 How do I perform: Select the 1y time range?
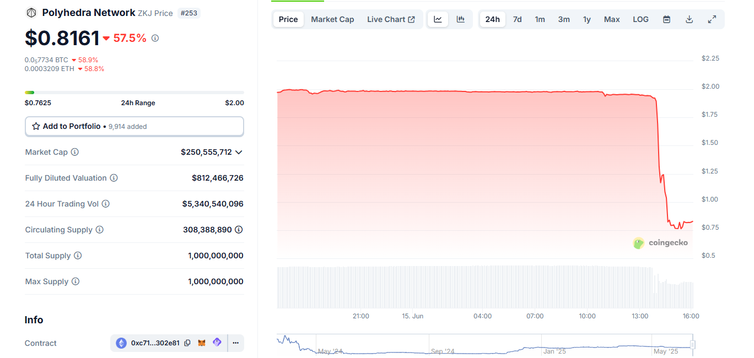click(587, 19)
